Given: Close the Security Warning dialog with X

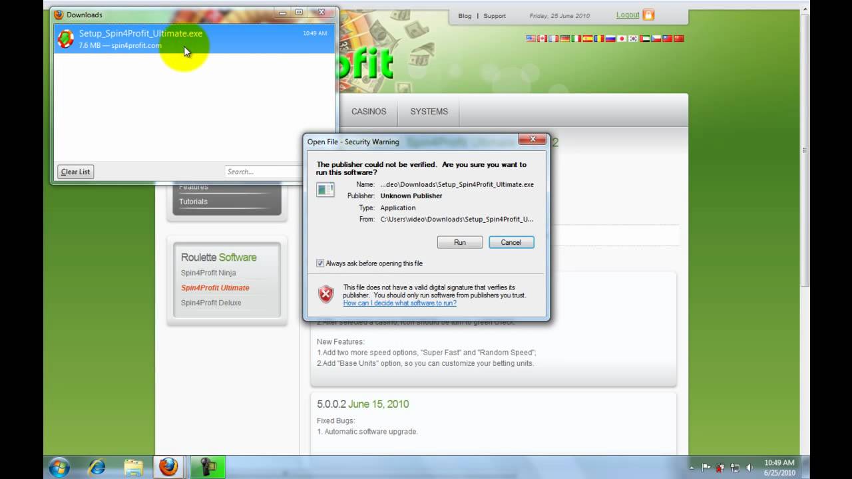Looking at the screenshot, I should pyautogui.click(x=532, y=139).
